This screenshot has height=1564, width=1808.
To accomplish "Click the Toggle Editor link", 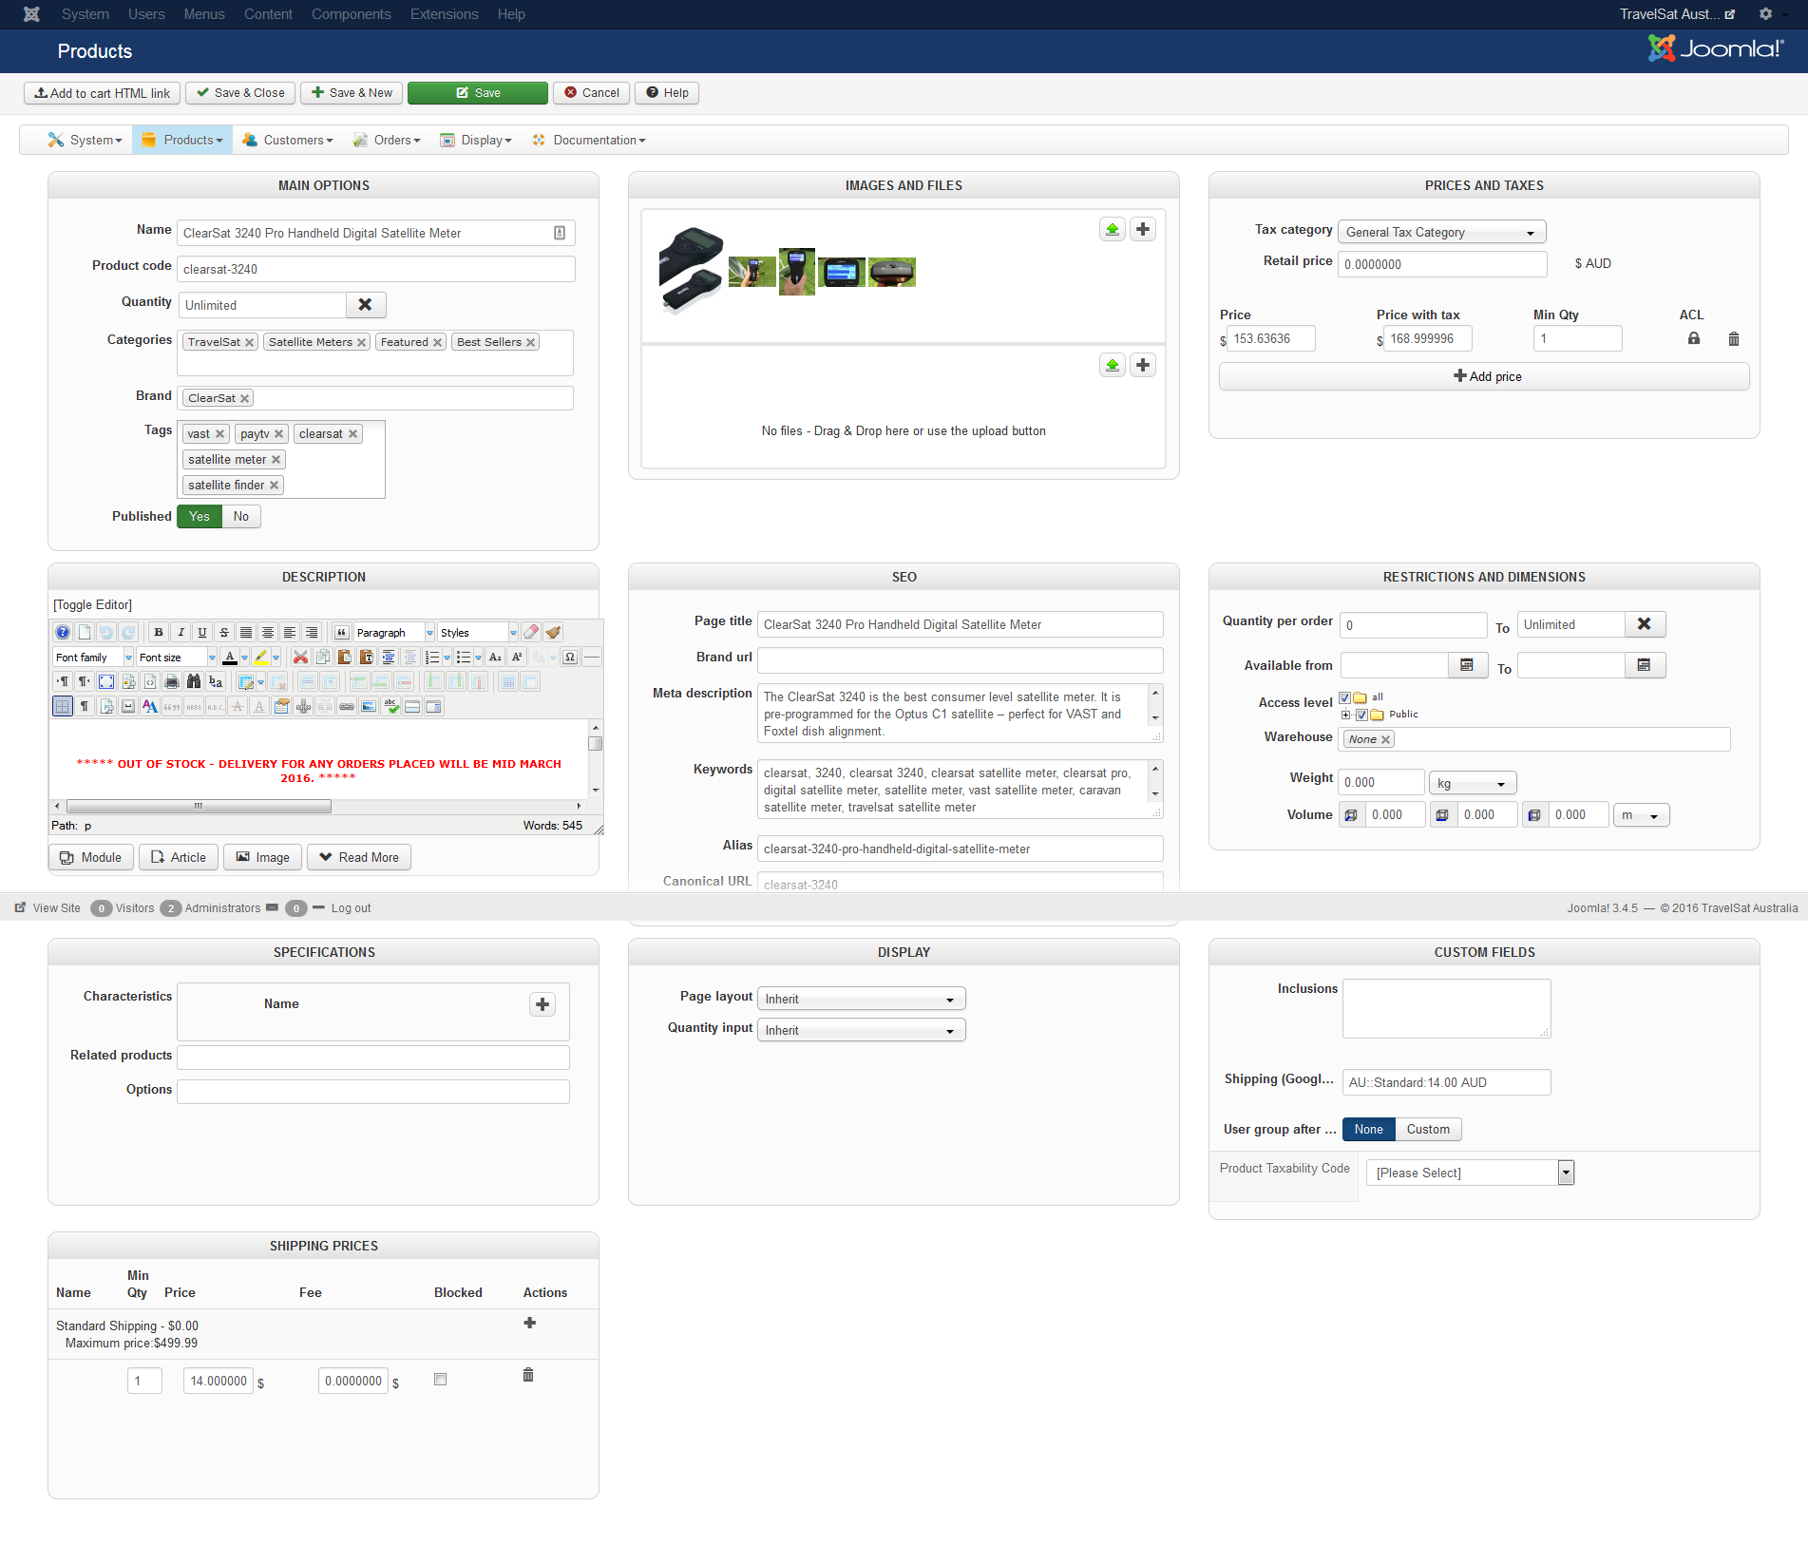I will pos(93,605).
